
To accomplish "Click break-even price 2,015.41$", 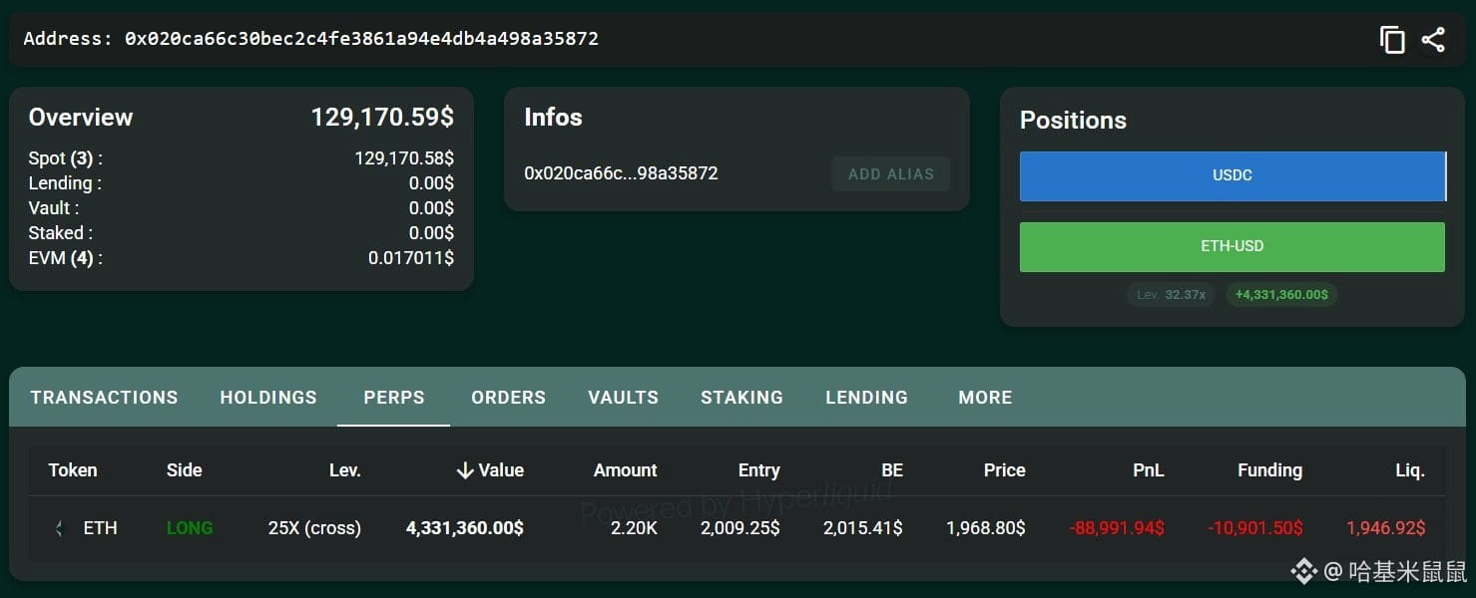I will [x=863, y=528].
